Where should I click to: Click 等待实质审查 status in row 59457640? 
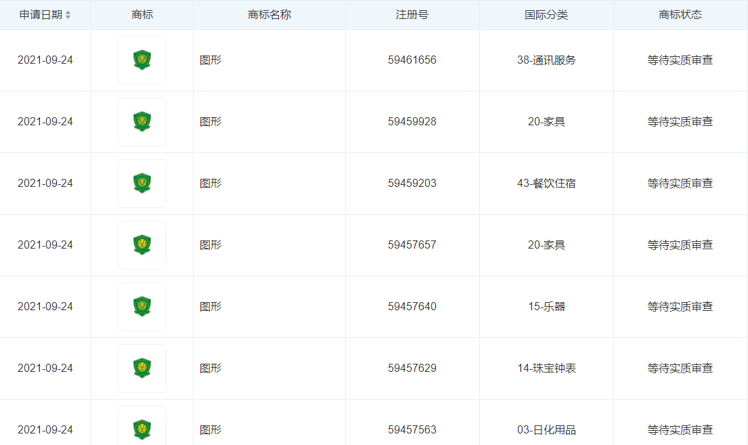(x=680, y=307)
